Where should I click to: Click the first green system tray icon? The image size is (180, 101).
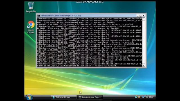point(136,97)
